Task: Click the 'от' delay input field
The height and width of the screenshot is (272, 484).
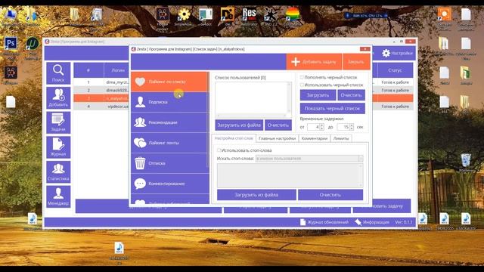Action: (x=313, y=127)
